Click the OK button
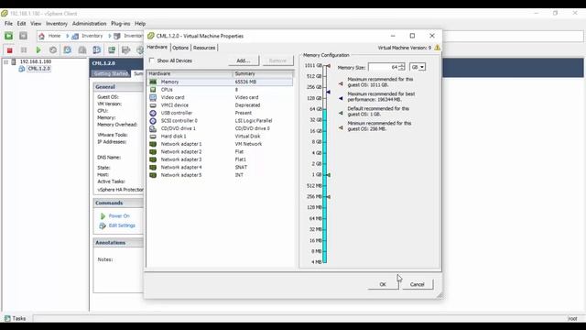The image size is (586, 330). click(x=383, y=284)
